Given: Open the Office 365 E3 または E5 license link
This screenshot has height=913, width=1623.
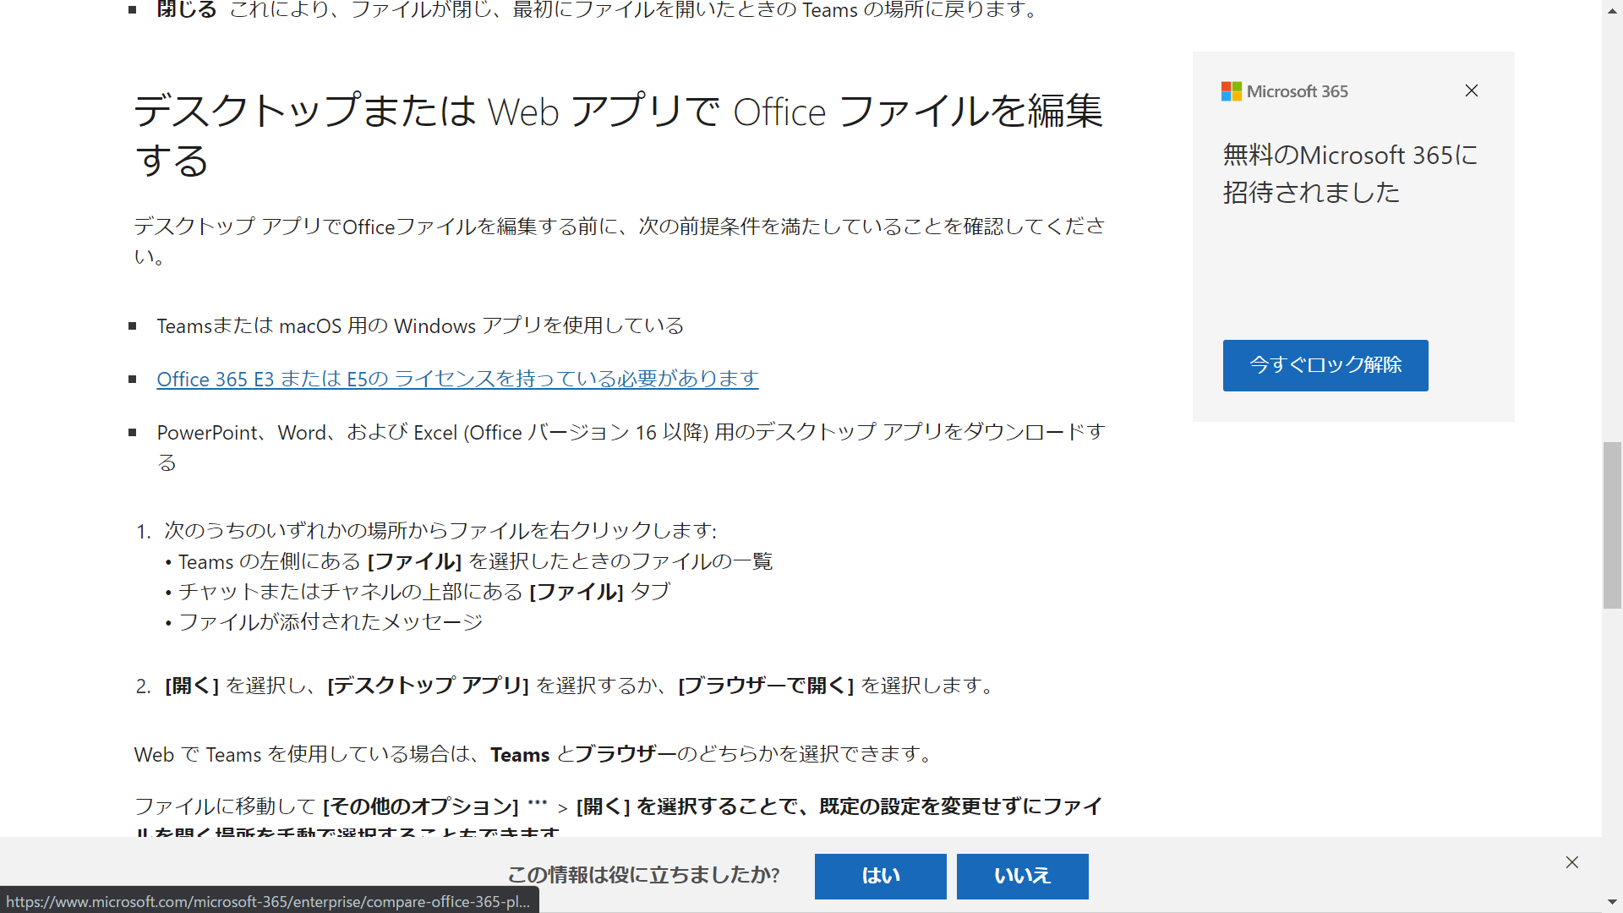Looking at the screenshot, I should click(x=457, y=379).
